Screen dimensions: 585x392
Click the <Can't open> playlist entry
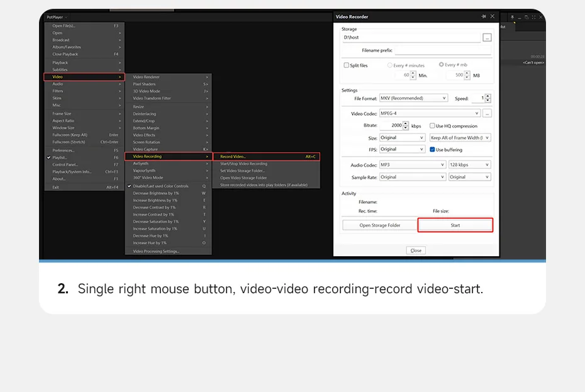tap(533, 63)
